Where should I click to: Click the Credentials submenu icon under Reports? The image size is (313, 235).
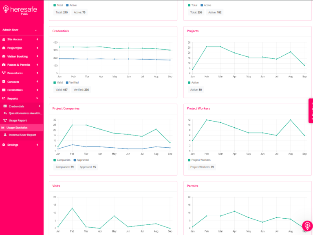(x=5, y=106)
